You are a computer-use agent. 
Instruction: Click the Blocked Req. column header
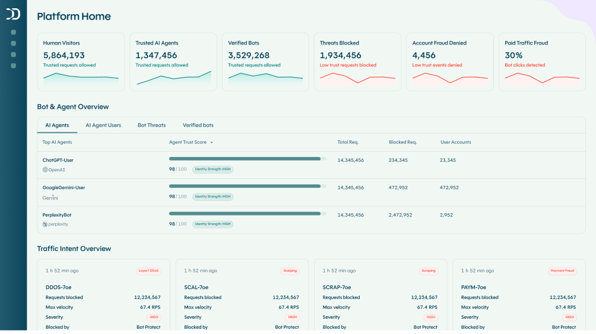(402, 142)
